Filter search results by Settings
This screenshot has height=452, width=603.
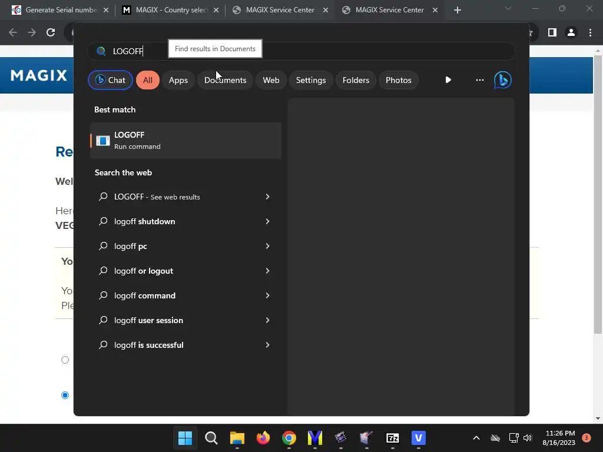pyautogui.click(x=311, y=80)
